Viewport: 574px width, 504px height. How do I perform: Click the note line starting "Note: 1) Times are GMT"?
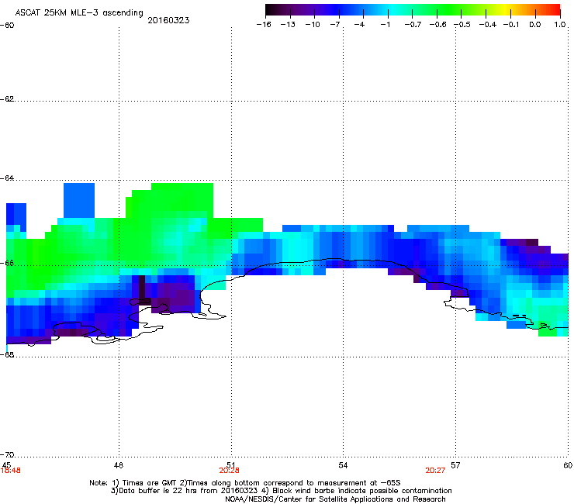coord(245,483)
